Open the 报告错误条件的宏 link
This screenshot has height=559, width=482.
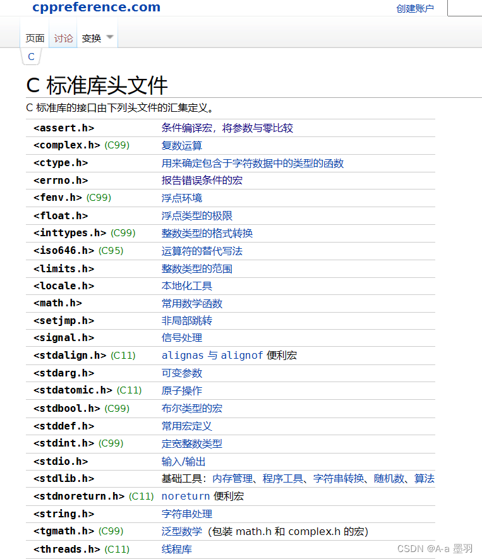[202, 181]
